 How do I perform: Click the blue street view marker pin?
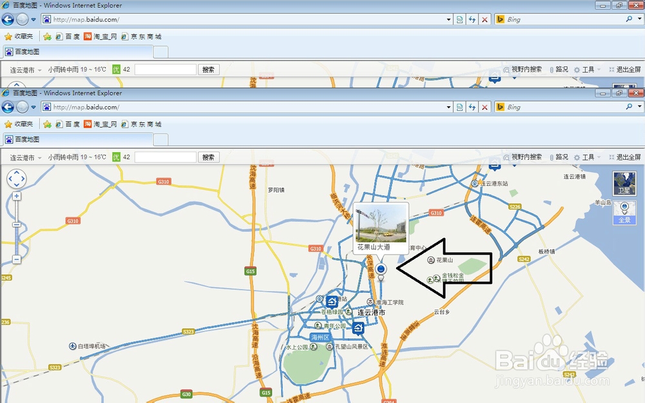381,269
